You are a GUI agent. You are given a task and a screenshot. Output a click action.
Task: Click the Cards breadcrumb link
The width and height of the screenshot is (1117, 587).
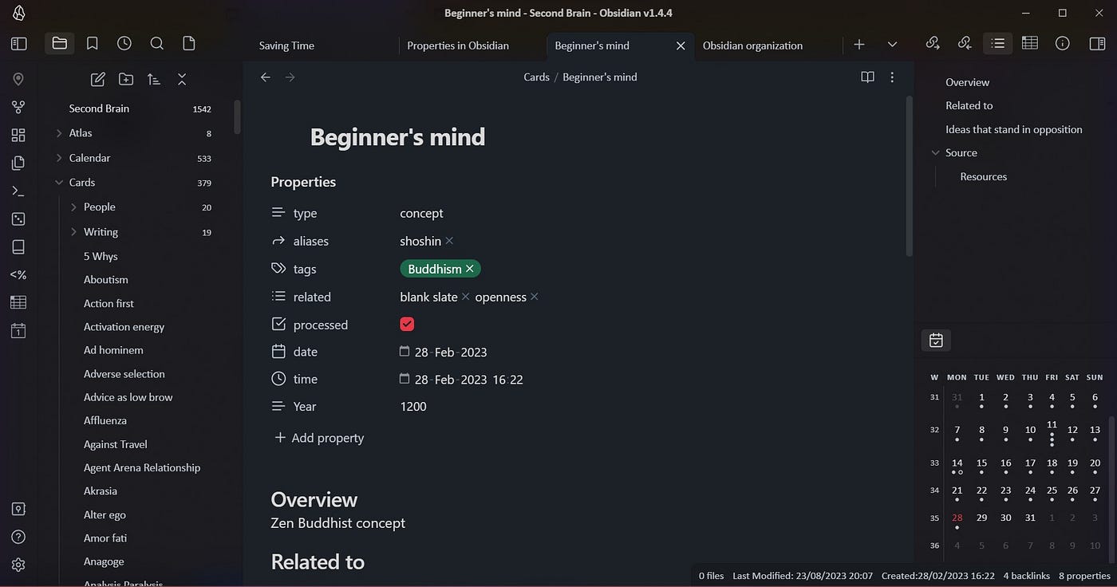[536, 77]
